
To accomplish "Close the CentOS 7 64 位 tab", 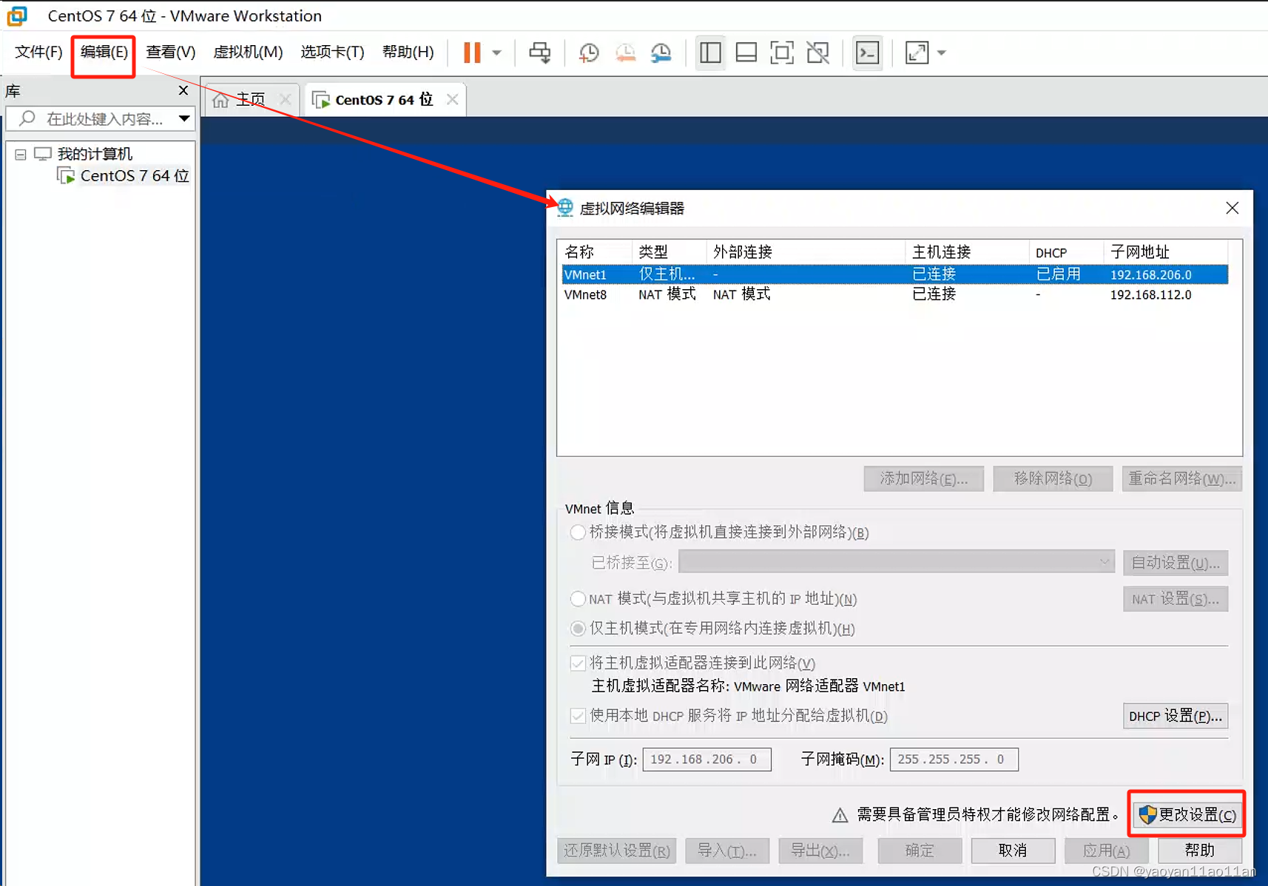I will [452, 99].
